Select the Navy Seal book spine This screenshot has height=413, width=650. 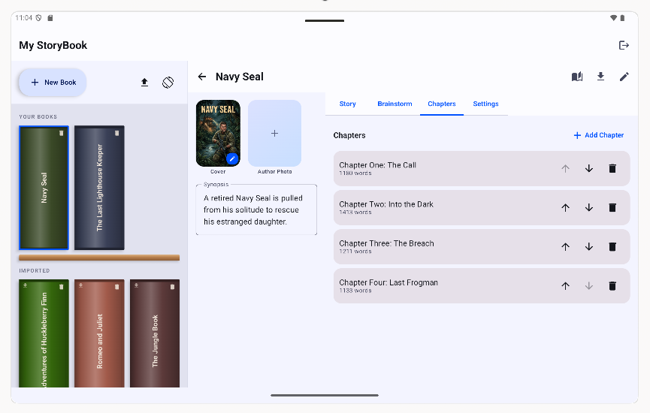[44, 188]
